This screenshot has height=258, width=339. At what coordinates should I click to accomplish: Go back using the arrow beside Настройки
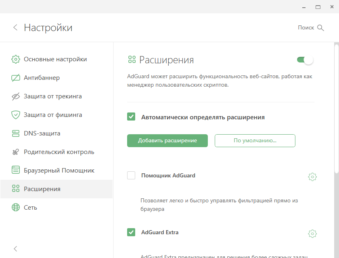point(15,27)
